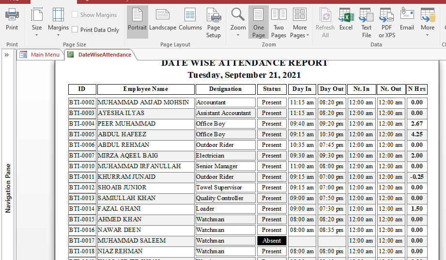
Task: Click the Nt. Out column header
Action: 391,89
